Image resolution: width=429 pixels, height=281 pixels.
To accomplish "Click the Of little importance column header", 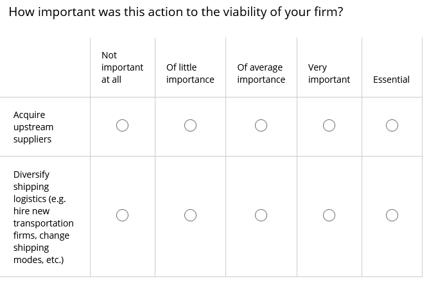I will 190,73.
